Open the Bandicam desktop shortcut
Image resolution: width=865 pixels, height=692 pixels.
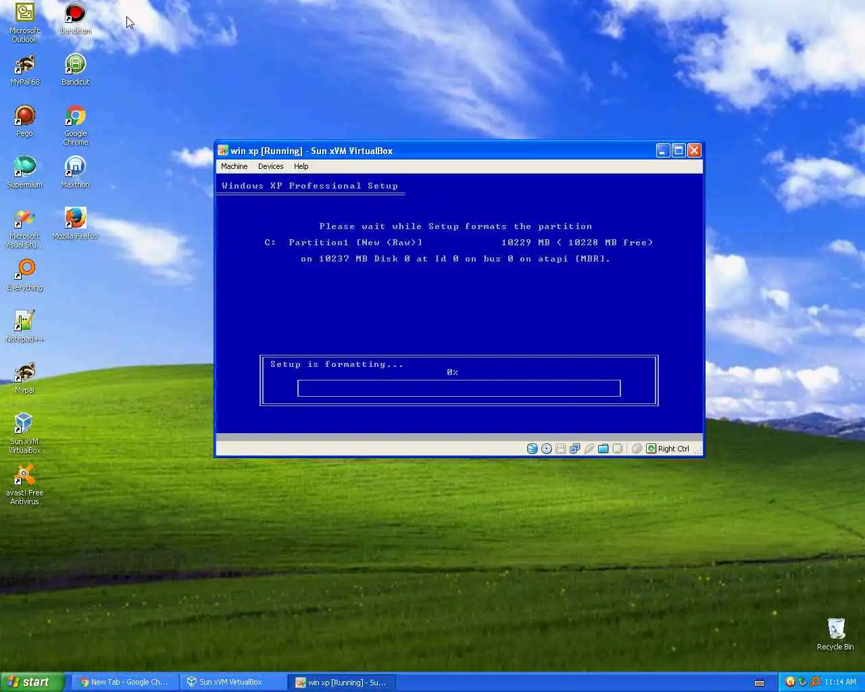75,18
